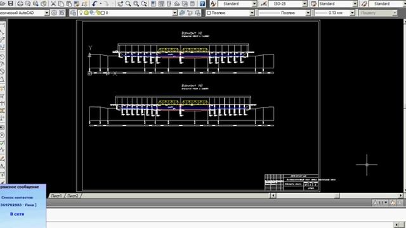Click the Multileader Style icon
406x228 pixels.
364,4
